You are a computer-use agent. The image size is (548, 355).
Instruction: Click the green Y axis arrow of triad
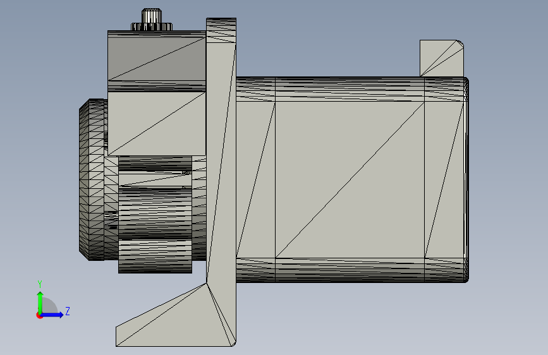(40, 303)
